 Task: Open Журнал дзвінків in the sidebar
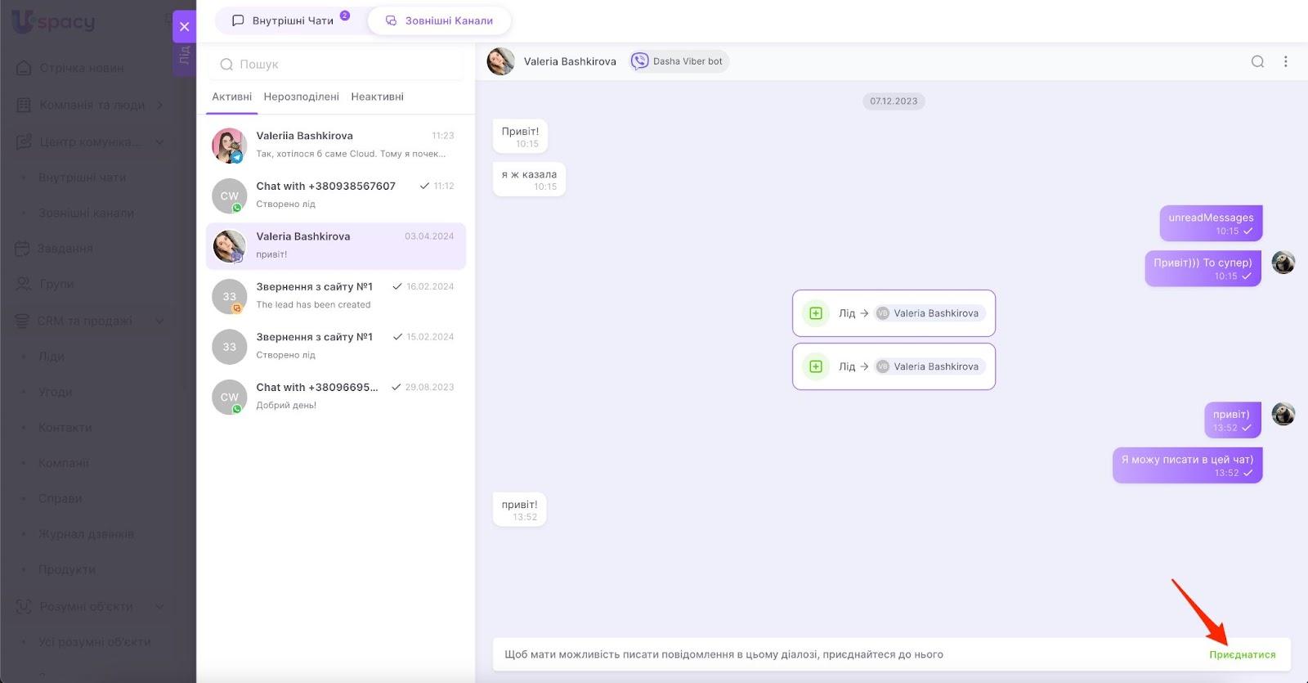86,534
